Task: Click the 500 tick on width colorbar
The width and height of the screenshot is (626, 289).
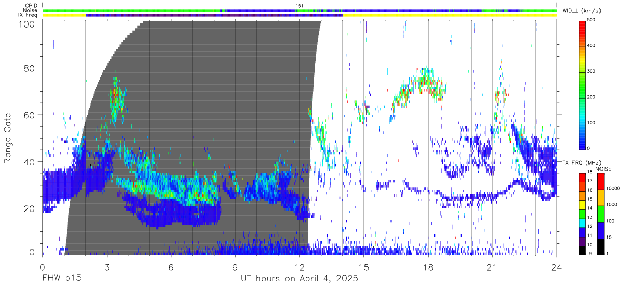Action: click(592, 20)
